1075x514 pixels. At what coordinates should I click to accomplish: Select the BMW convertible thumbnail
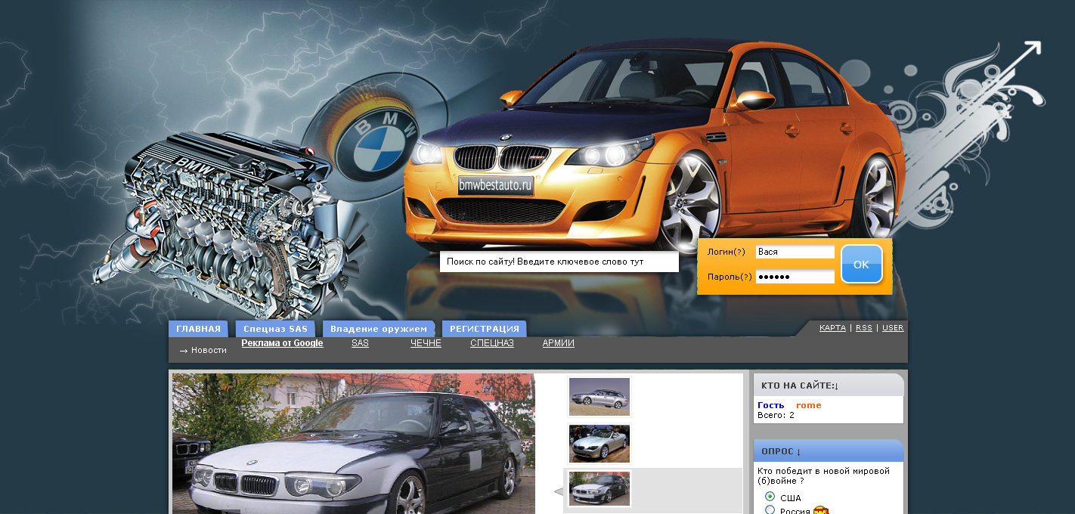[599, 444]
